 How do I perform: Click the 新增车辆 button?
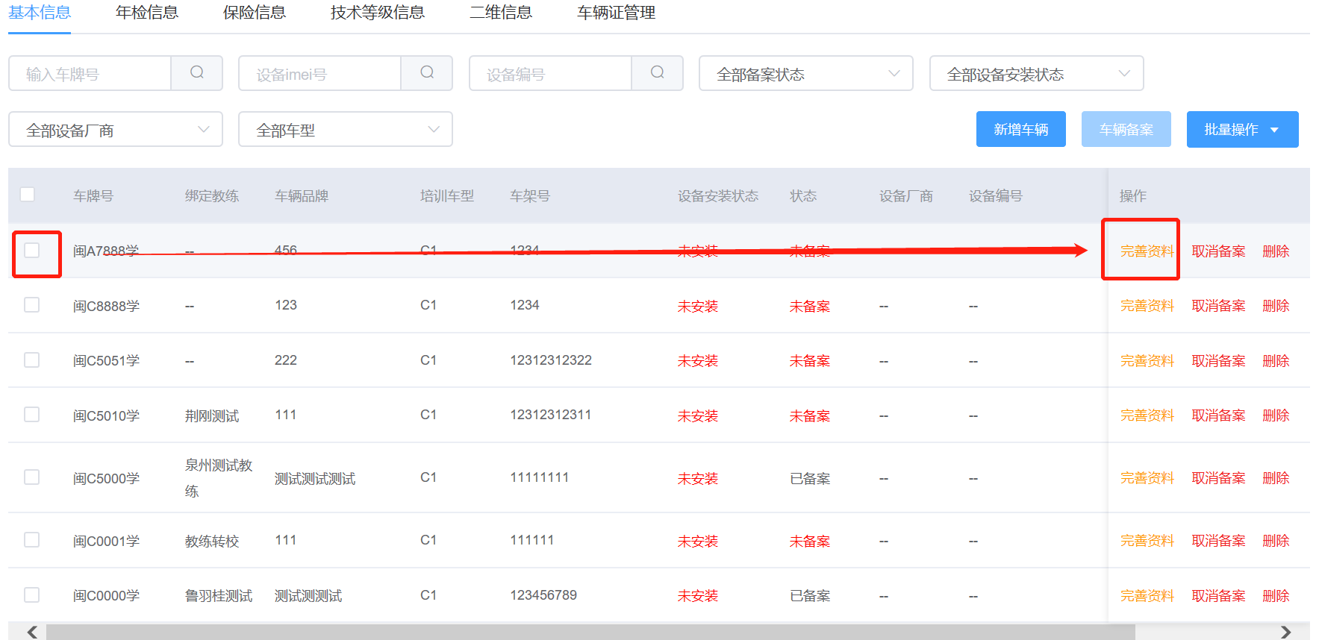[x=1020, y=130]
